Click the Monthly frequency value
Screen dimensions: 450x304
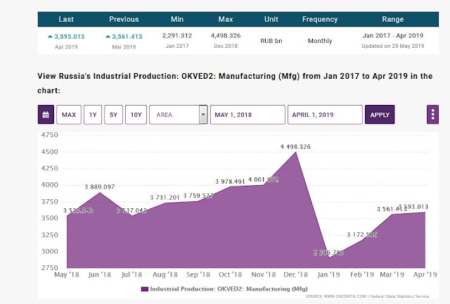click(x=320, y=41)
